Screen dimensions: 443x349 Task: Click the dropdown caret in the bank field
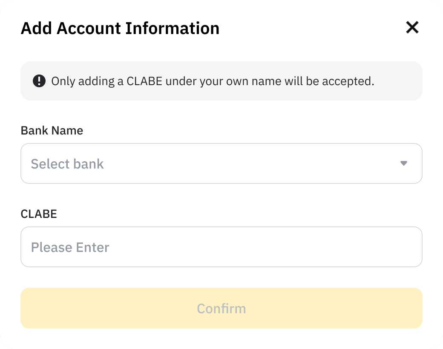[x=404, y=163]
